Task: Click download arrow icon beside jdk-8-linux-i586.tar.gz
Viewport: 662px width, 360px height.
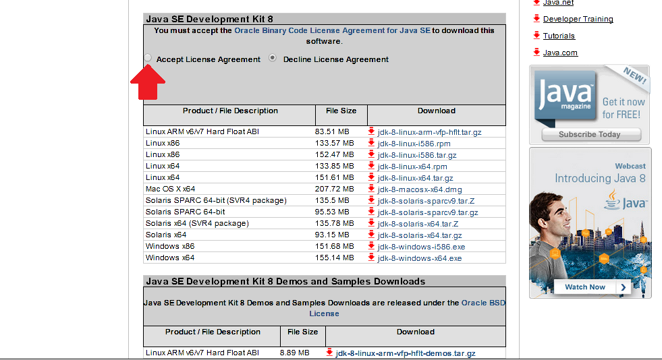Action: tap(371, 154)
